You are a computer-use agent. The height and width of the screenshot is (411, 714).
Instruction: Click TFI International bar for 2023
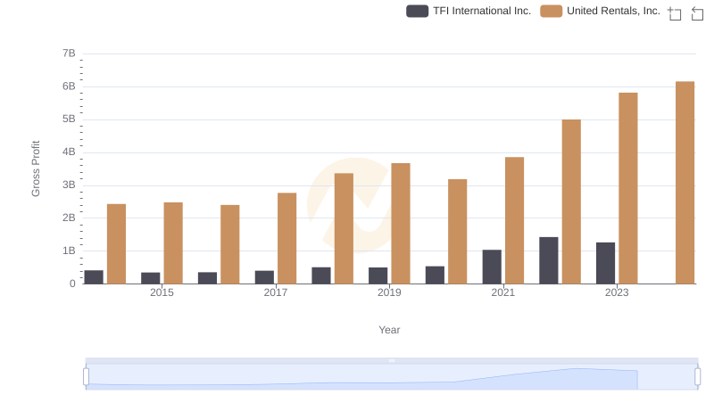(606, 263)
